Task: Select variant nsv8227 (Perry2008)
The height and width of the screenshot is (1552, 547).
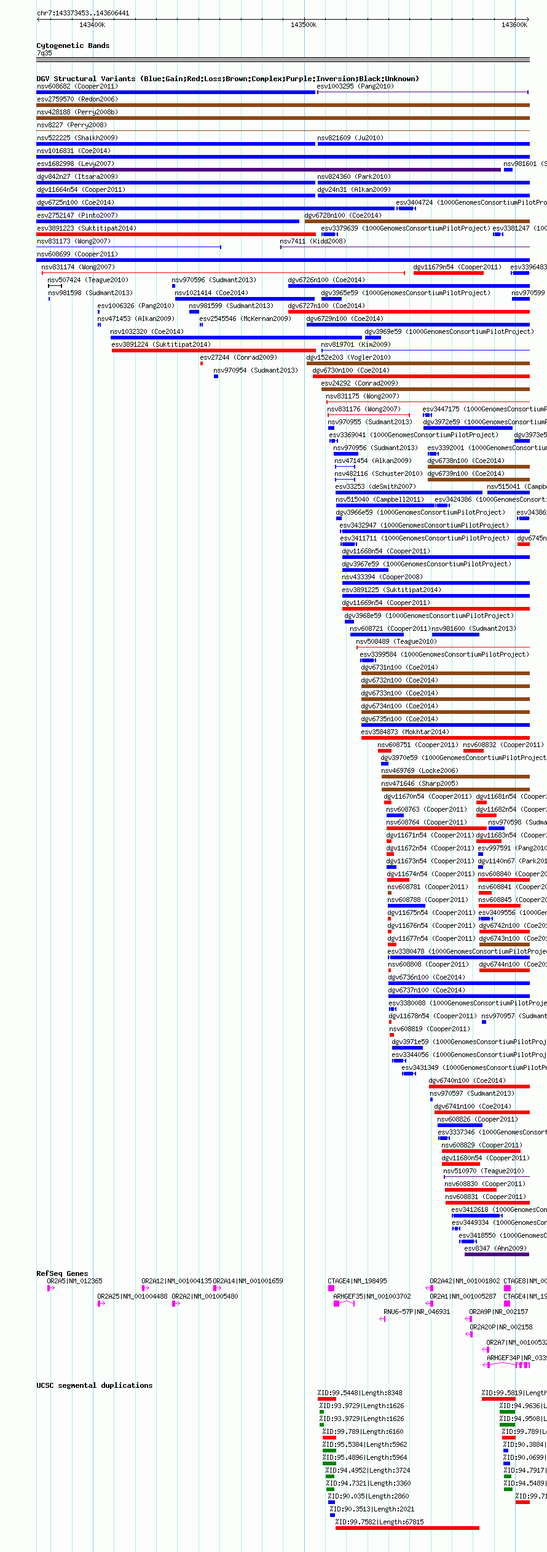Action: (71, 125)
